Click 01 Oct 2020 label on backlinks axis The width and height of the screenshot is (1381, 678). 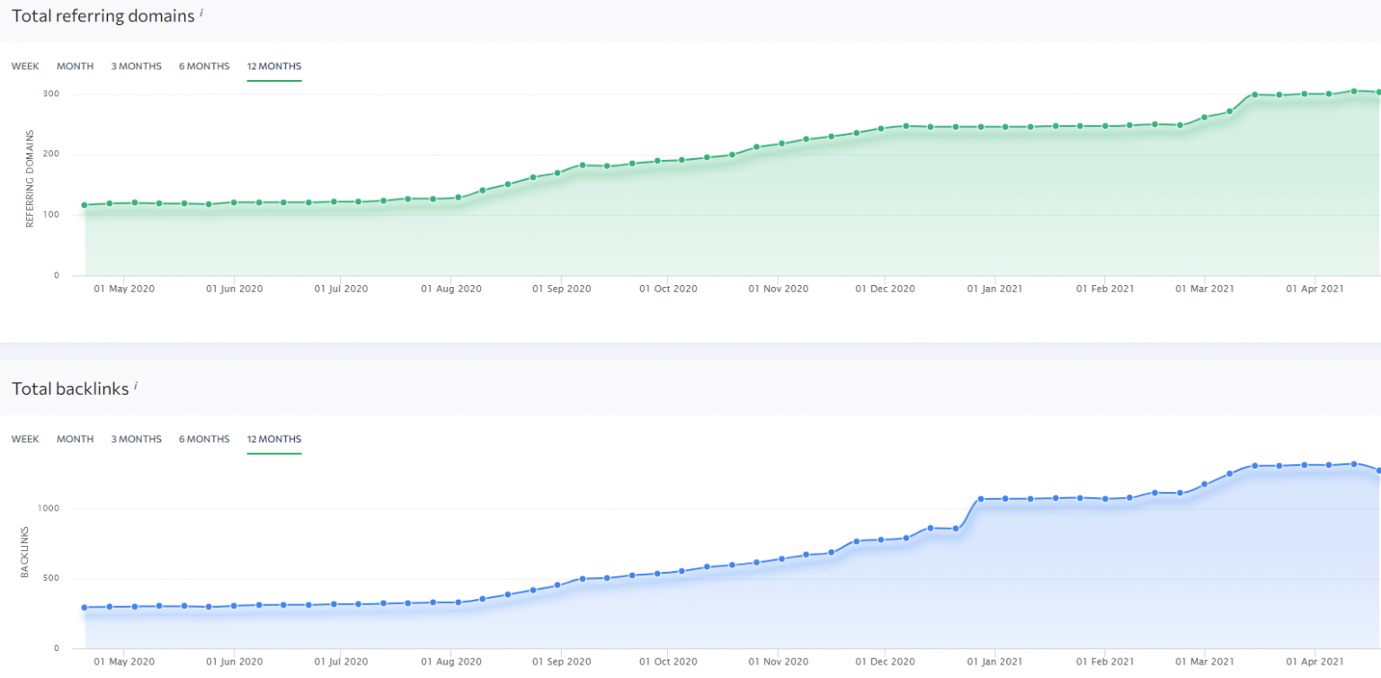point(668,663)
